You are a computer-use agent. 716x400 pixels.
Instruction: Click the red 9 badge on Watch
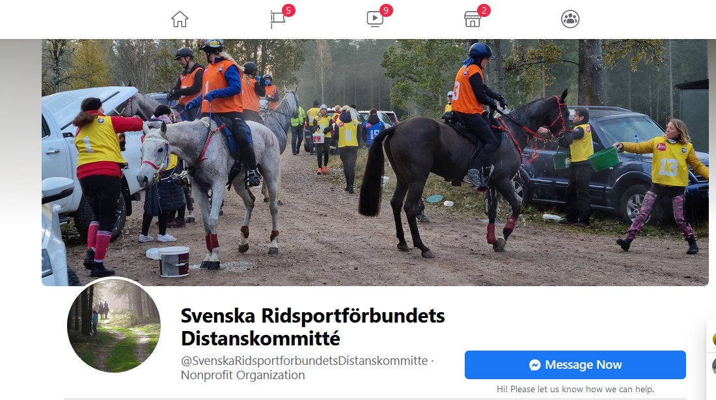click(x=386, y=10)
